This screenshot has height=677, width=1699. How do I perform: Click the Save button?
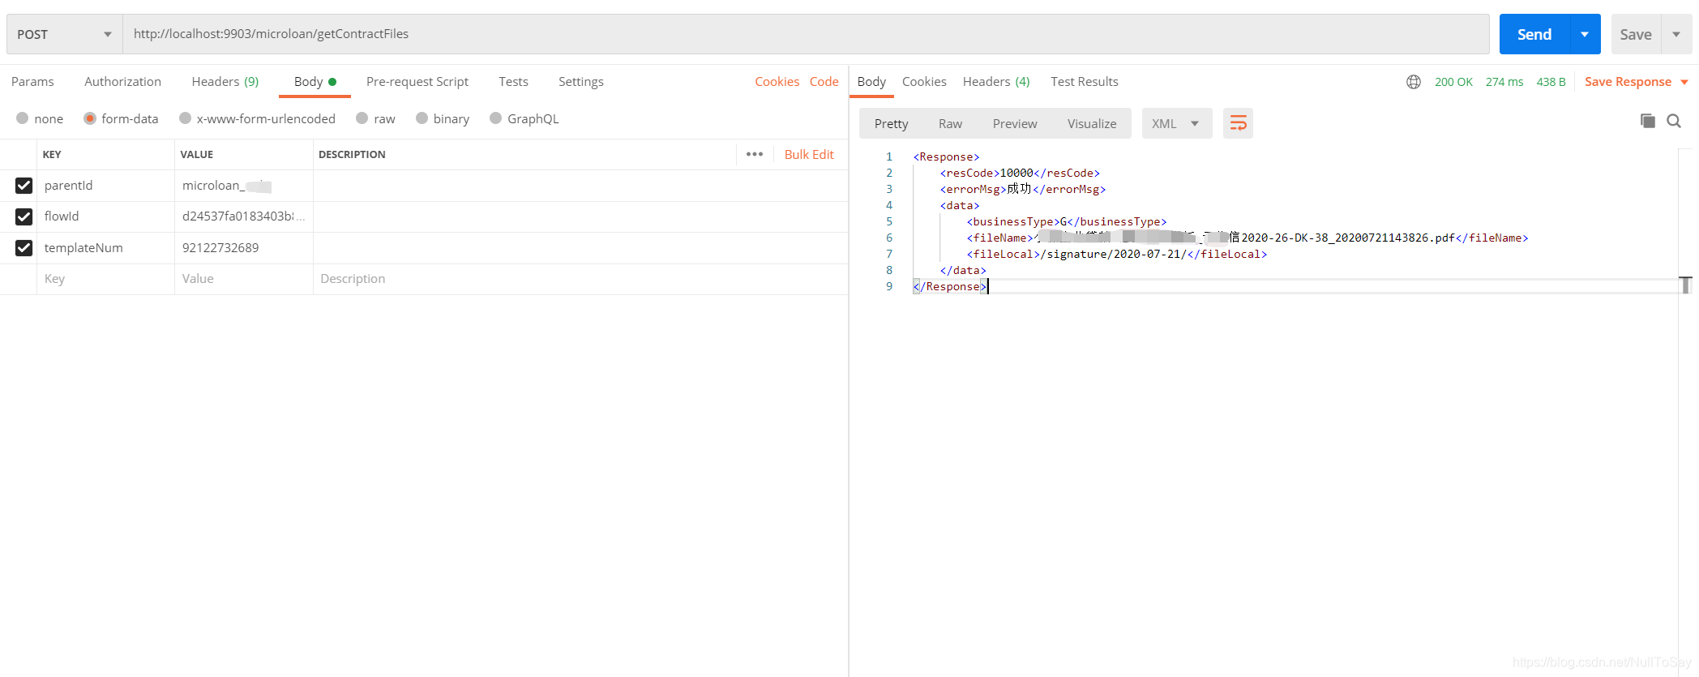coord(1636,34)
